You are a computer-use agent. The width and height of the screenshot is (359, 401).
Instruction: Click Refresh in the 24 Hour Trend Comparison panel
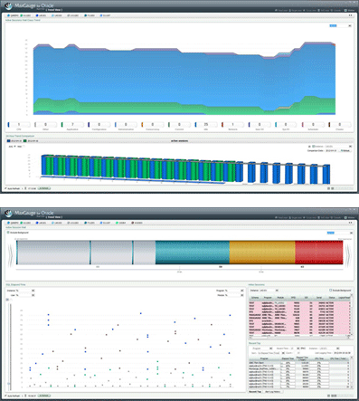pyautogui.click(x=345, y=150)
